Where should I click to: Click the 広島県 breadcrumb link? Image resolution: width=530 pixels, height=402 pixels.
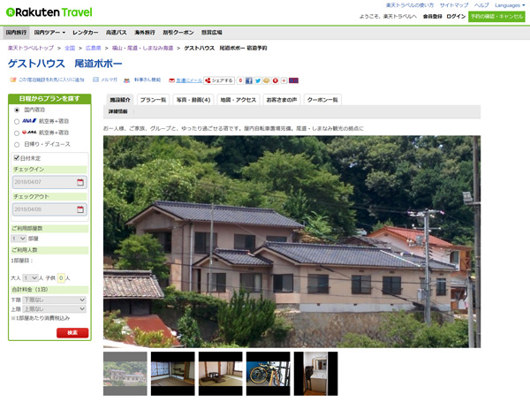coord(93,48)
